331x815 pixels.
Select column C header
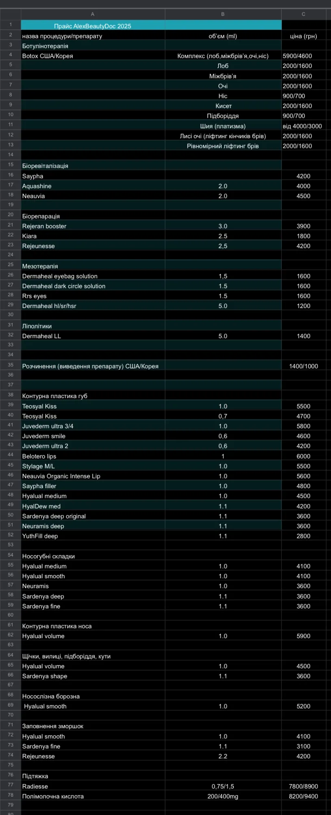click(x=303, y=14)
